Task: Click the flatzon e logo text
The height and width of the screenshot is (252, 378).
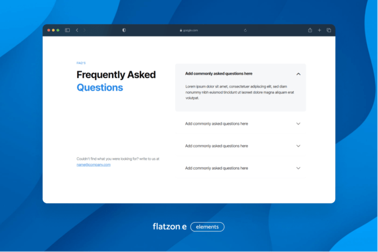Action: 169,227
